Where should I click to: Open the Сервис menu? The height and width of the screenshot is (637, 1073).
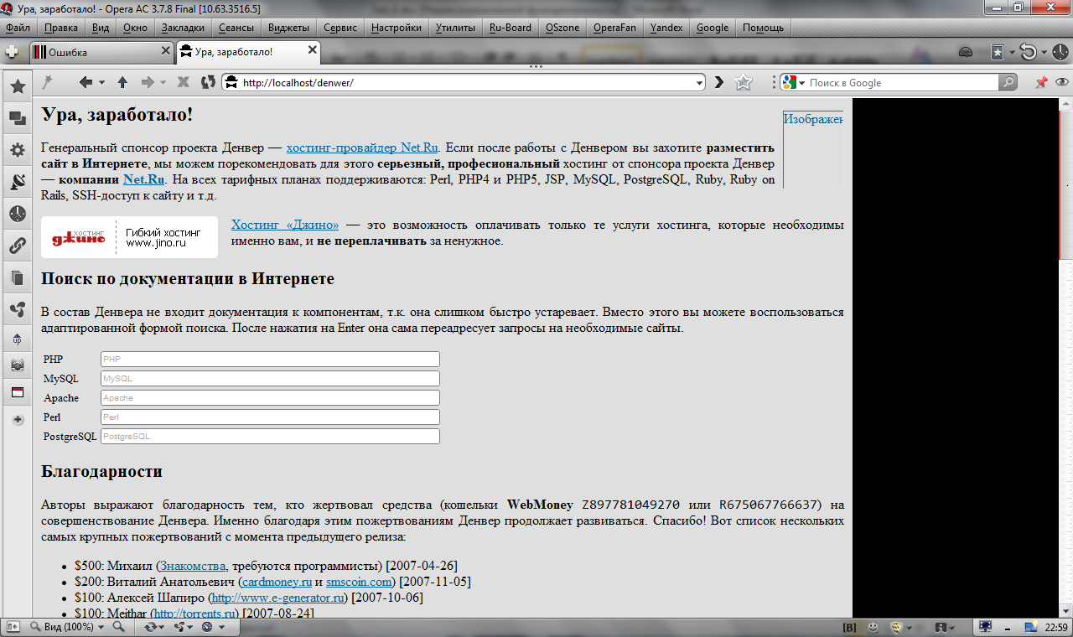point(340,27)
